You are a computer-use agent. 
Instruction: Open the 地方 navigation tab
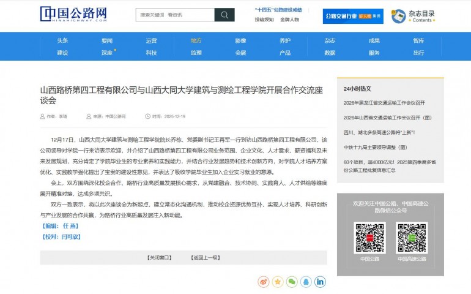coord(196,40)
